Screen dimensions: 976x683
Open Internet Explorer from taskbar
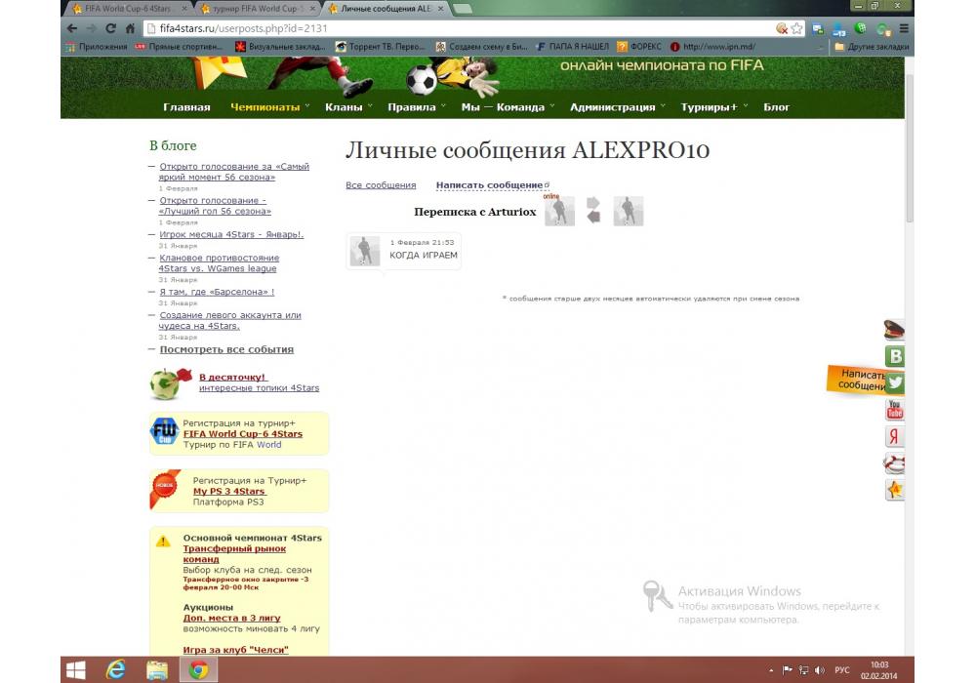[116, 669]
